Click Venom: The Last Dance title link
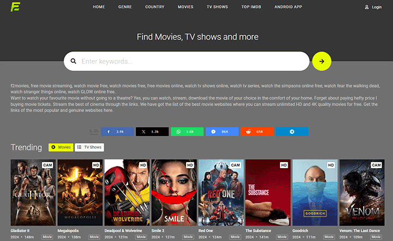 (x=359, y=231)
